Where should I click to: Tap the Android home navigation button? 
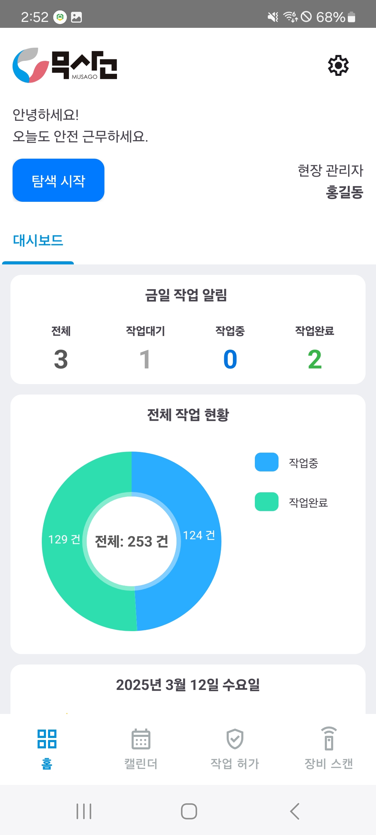(x=189, y=811)
